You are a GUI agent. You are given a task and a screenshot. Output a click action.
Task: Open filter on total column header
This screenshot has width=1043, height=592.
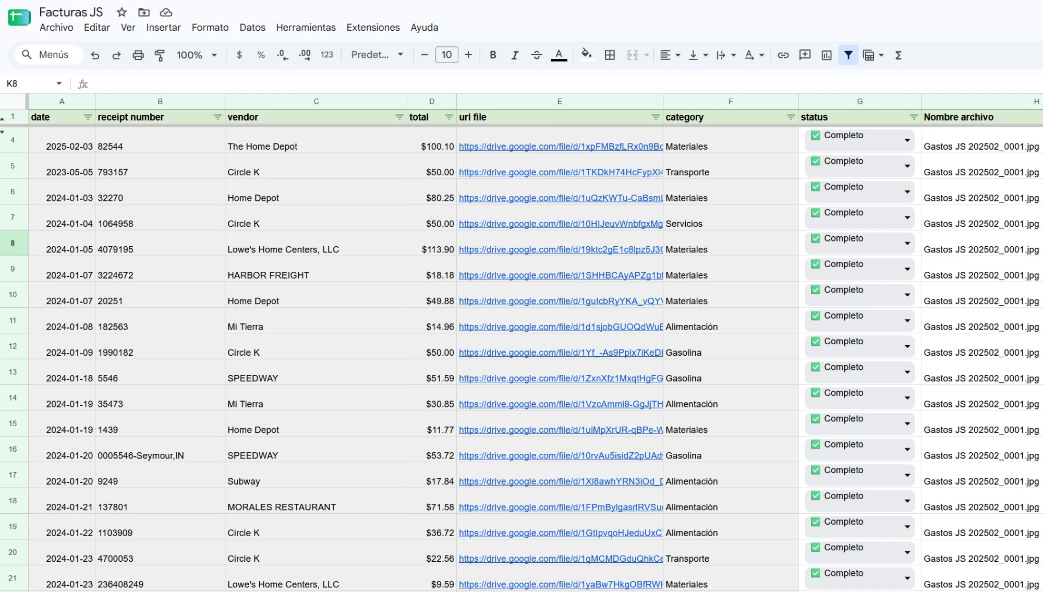point(449,117)
